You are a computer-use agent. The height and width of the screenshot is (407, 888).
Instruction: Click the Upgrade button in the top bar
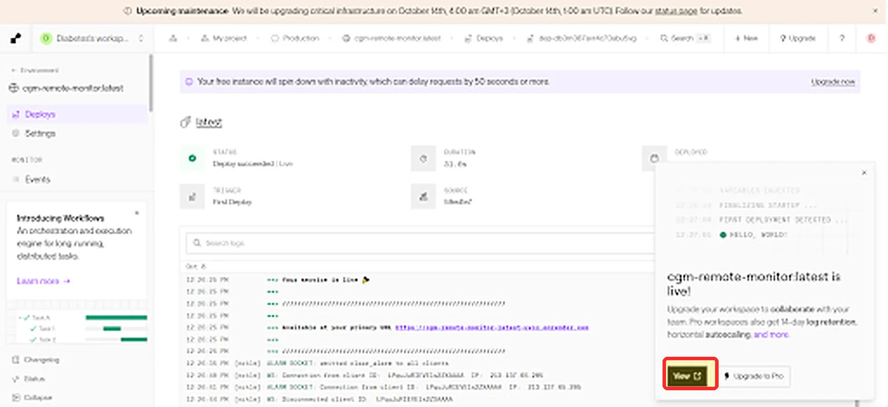point(797,39)
